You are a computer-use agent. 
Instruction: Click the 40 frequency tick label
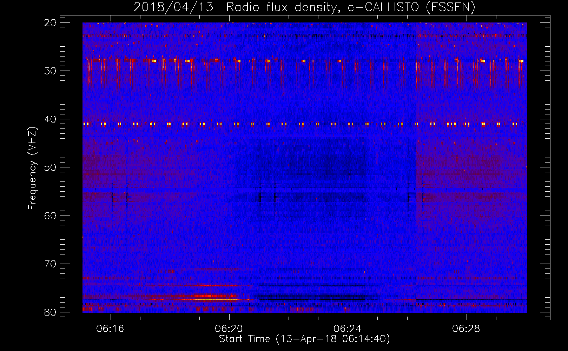point(51,119)
